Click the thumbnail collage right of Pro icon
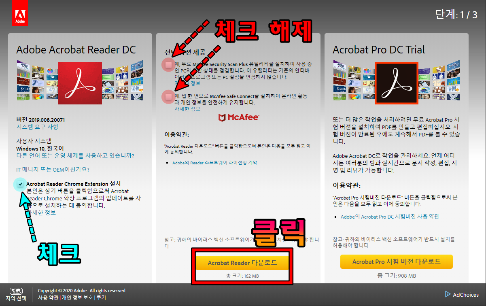The width and height of the screenshot is (486, 306). [439, 80]
